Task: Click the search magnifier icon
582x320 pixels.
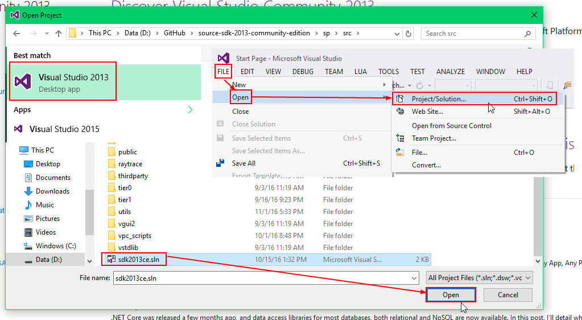Action: coord(527,34)
